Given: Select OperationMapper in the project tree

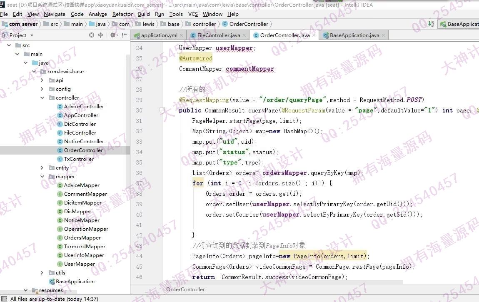Looking at the screenshot, I should 86,229.
